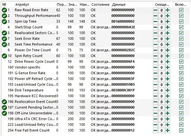Increase offset for Disk Temperature row

point(167,90)
